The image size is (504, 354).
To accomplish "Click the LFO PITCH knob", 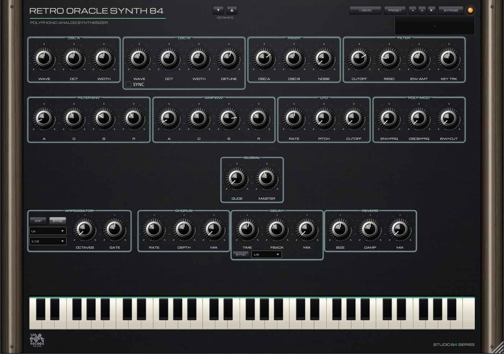I will [324, 119].
